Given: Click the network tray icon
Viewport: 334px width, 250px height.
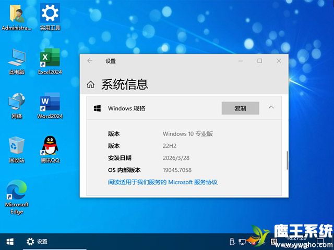Looking at the screenshot, I should [242, 242].
